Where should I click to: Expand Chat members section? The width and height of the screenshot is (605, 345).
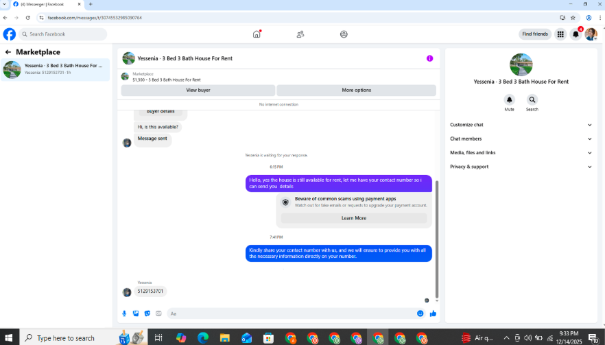521,139
